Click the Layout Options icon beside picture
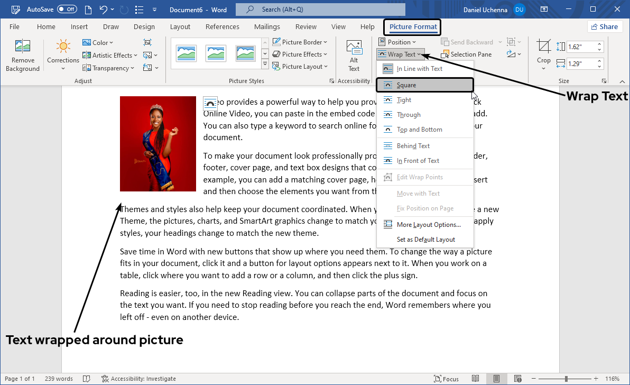The height and width of the screenshot is (385, 630). (210, 103)
